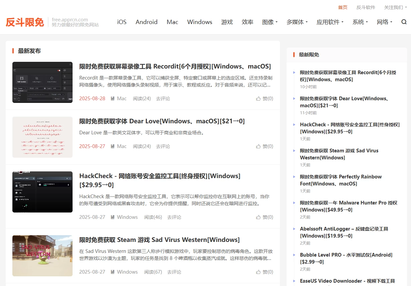Click the Sad Virus Western thumbnail
411x286 pixels.
42,256
